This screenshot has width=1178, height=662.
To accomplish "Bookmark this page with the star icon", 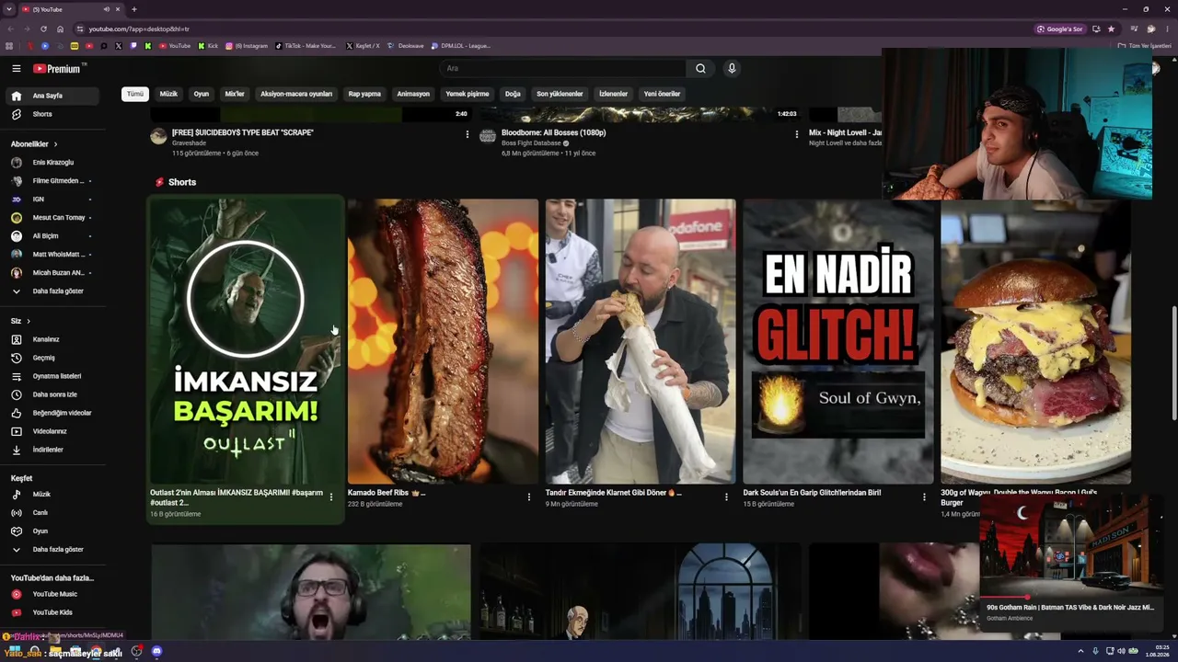I will (1111, 29).
